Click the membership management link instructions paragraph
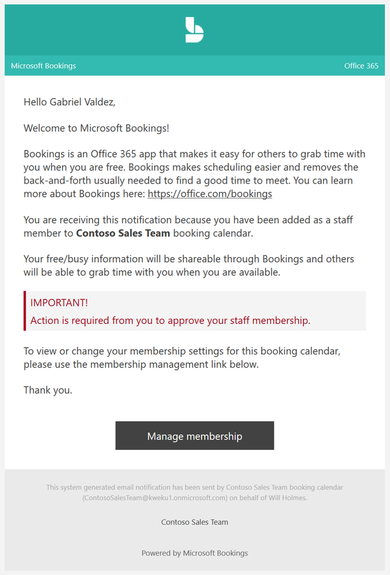The width and height of the screenshot is (390, 575). (x=182, y=358)
